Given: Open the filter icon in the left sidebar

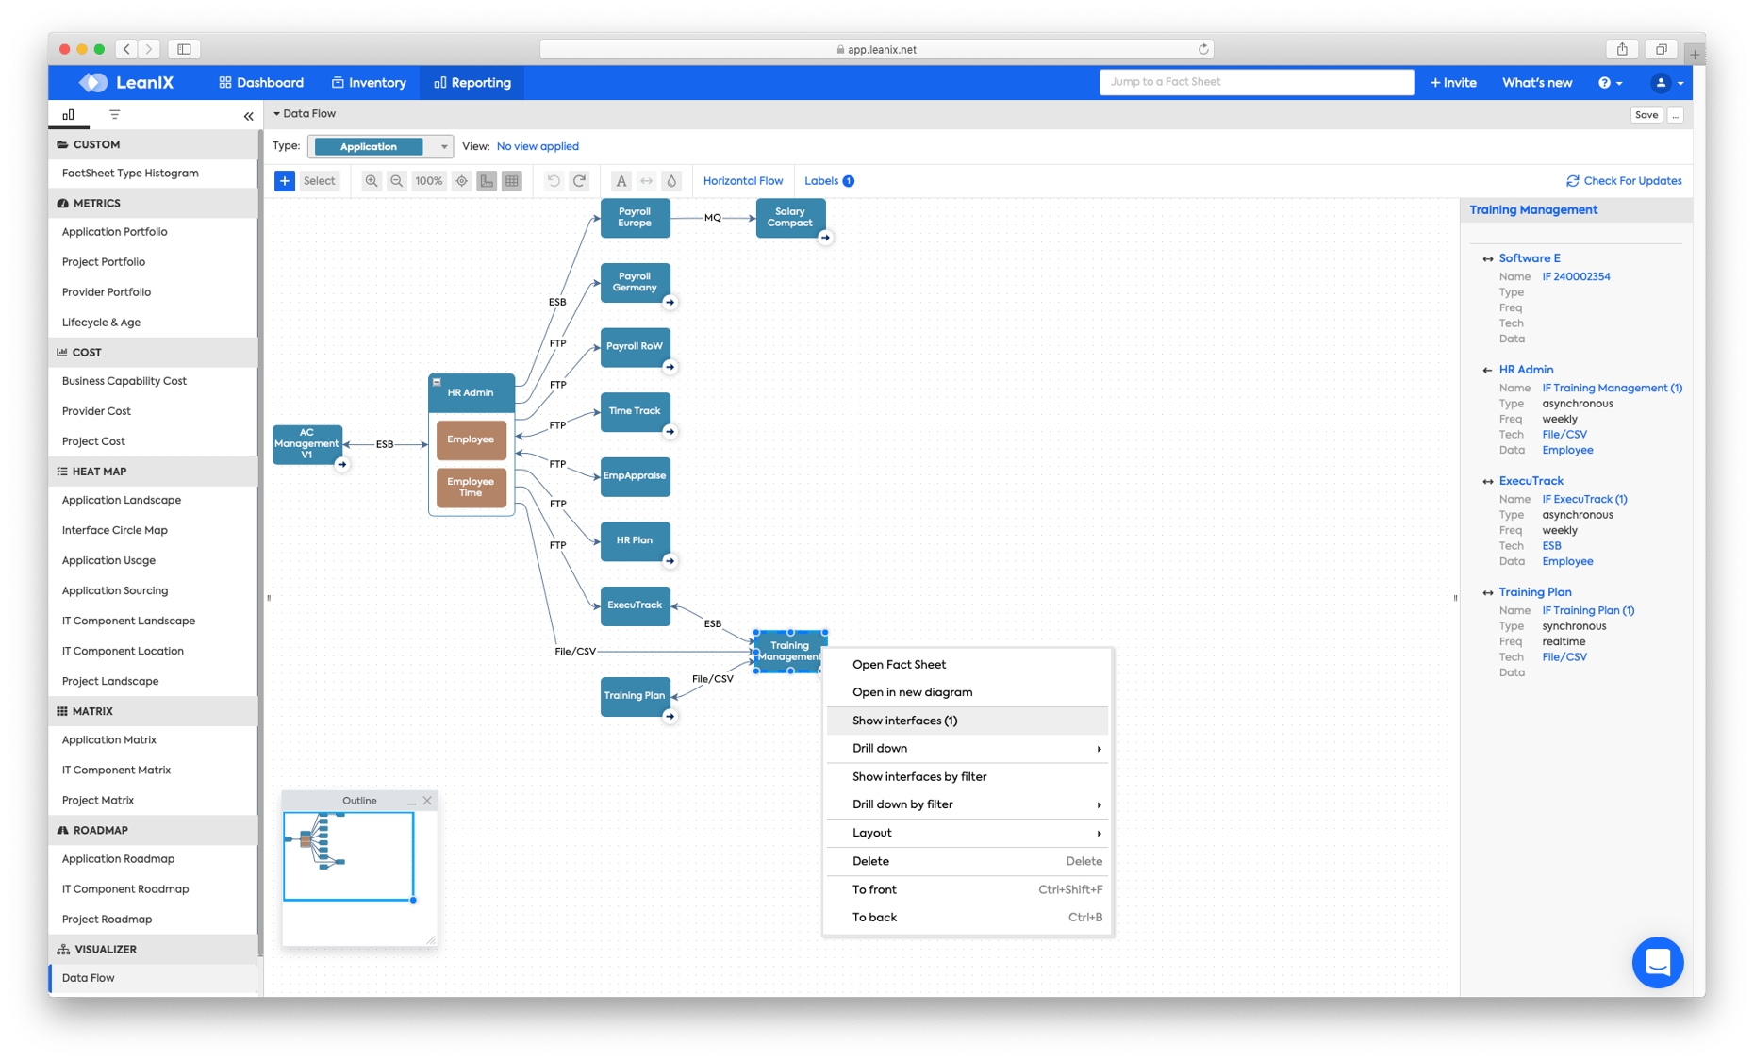Looking at the screenshot, I should (113, 114).
